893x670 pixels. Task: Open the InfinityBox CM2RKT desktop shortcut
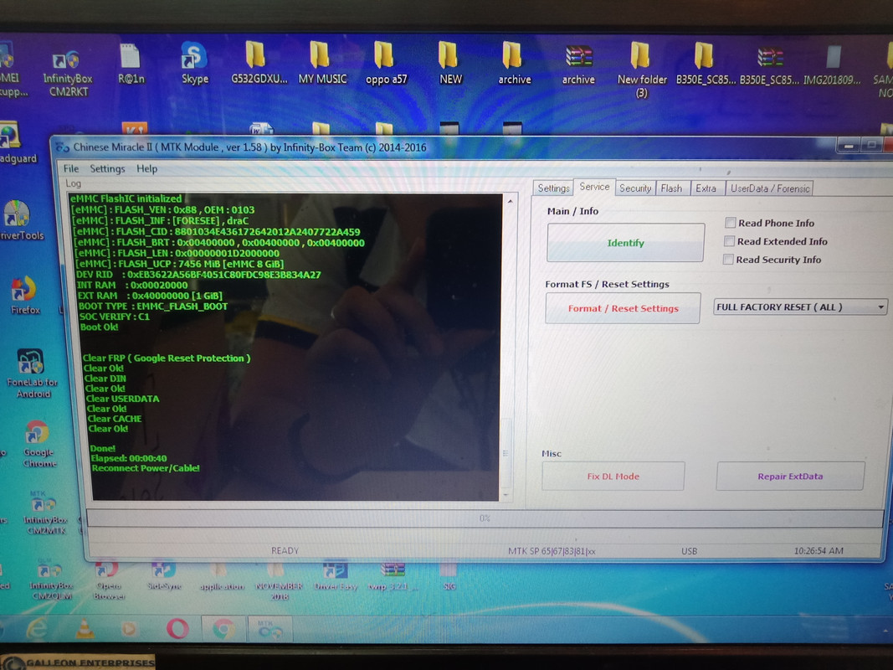coord(67,73)
